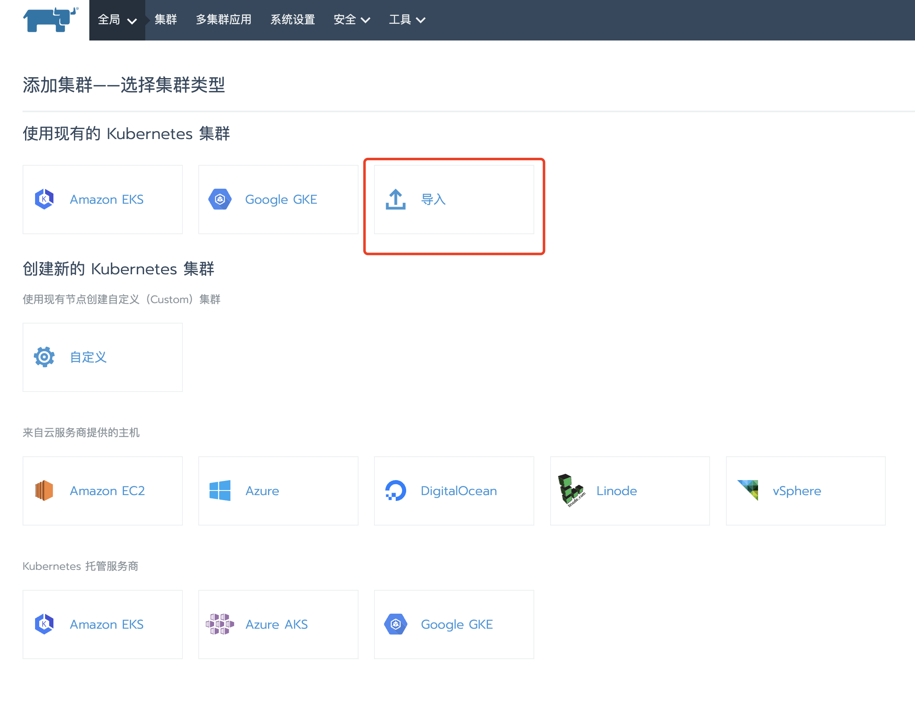Click the gear icon for custom cluster
The image size is (915, 708).
coord(44,357)
